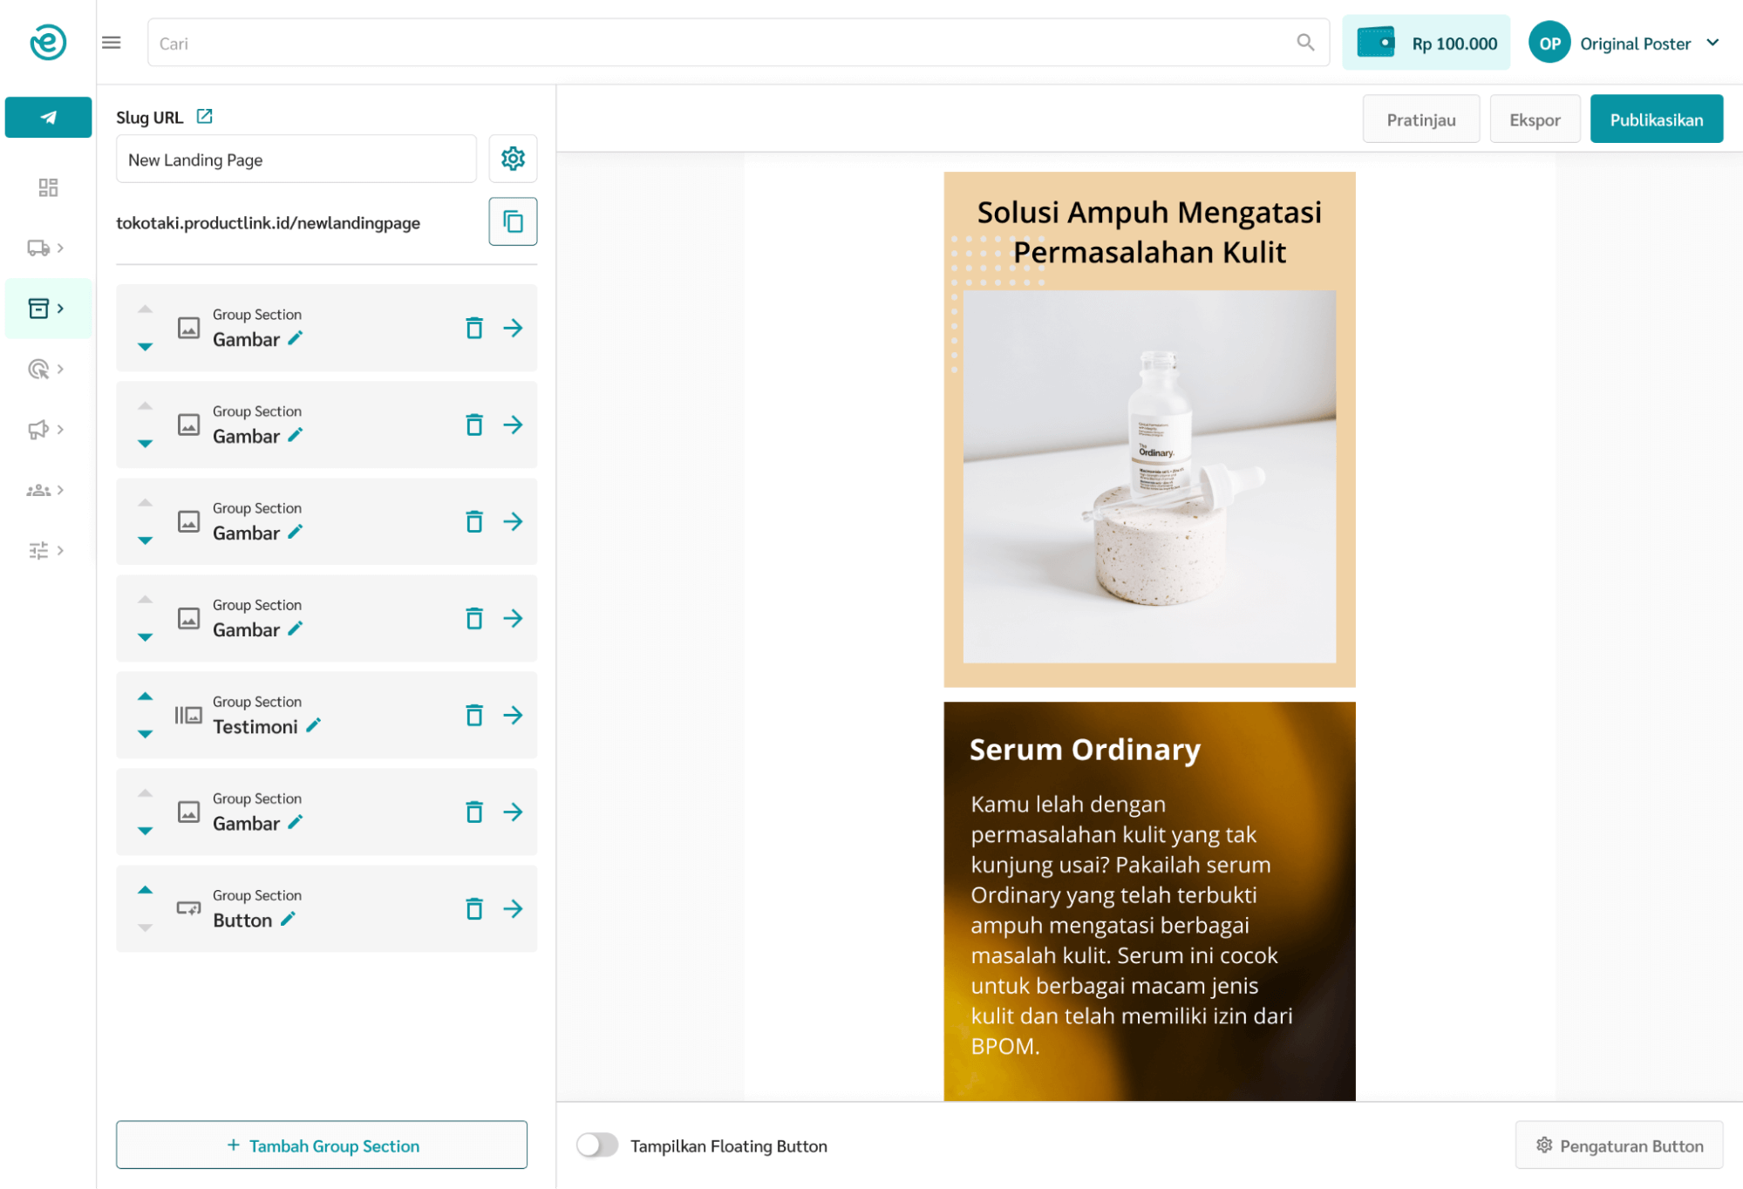Open Pengaturan Button settings

[x=1619, y=1145]
